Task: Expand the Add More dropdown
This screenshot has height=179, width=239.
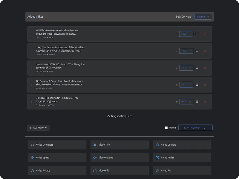Action: [x=38, y=127]
